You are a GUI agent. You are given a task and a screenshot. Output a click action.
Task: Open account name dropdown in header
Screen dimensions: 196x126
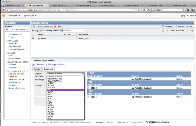[184, 16]
